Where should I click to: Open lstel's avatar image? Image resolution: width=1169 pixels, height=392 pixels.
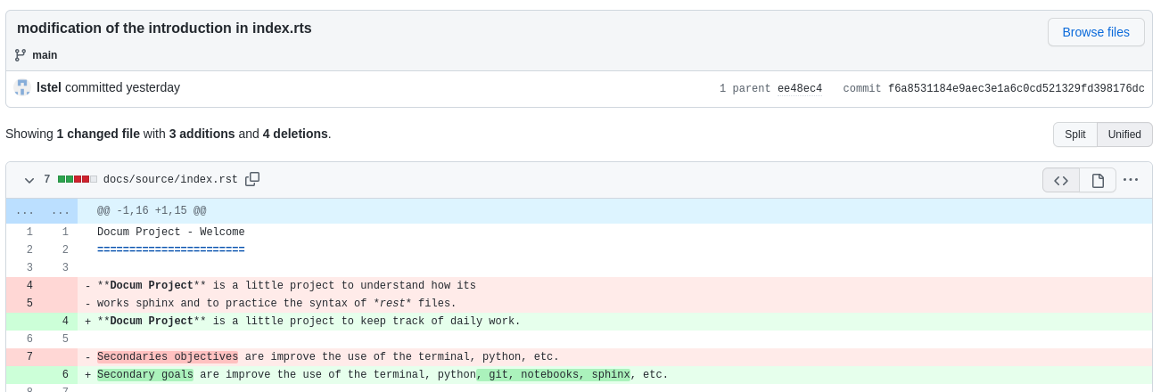(x=22, y=87)
